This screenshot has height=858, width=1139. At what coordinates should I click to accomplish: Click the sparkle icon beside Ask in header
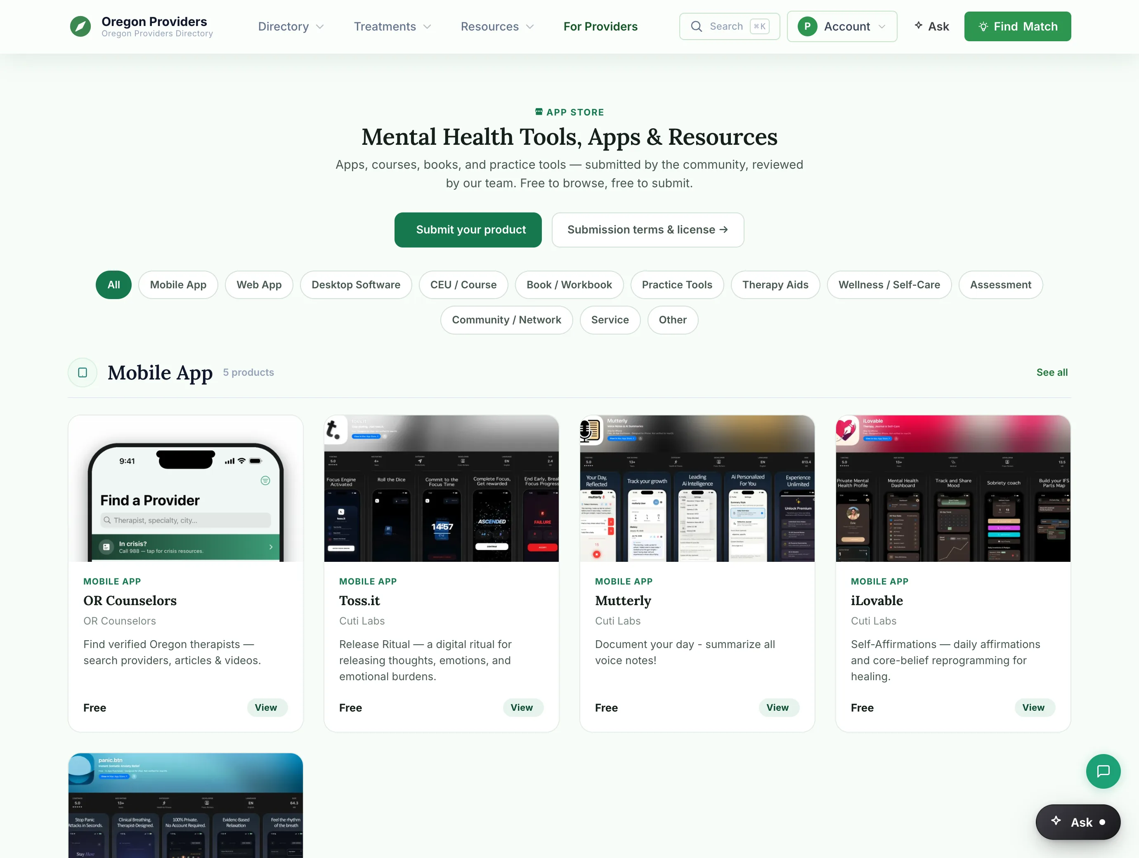click(x=918, y=25)
